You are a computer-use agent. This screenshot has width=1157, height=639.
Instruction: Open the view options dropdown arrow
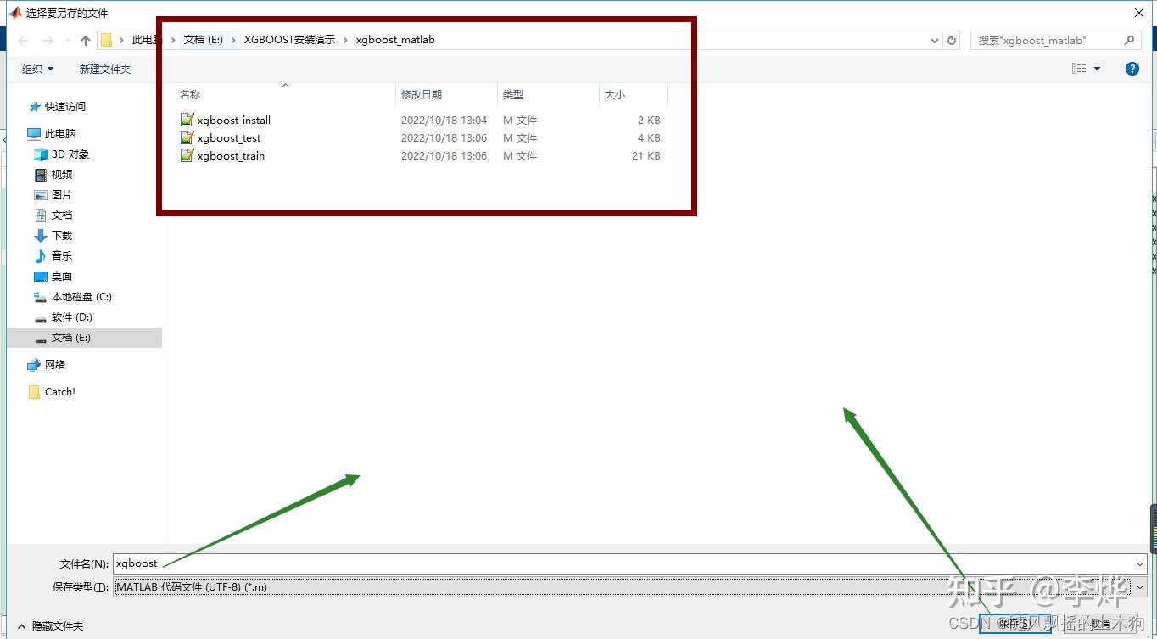[1095, 69]
